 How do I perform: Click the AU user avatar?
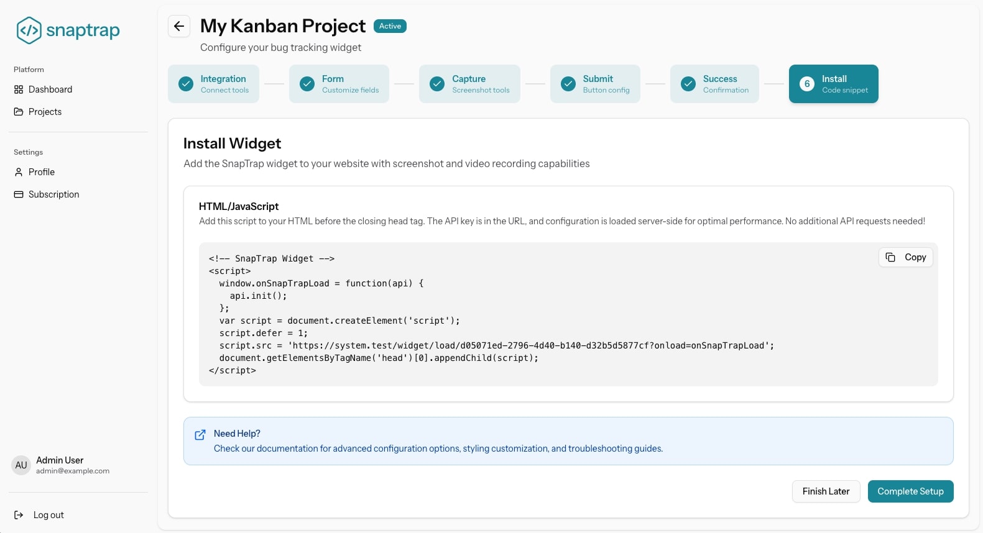coord(21,465)
